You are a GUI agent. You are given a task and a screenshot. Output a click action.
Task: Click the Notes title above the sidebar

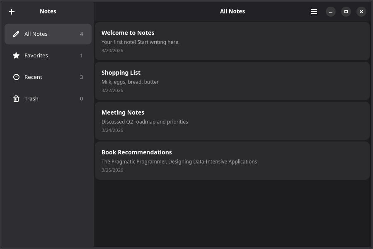pyautogui.click(x=48, y=12)
